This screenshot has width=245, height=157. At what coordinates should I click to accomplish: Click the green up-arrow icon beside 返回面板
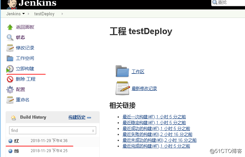(10, 27)
